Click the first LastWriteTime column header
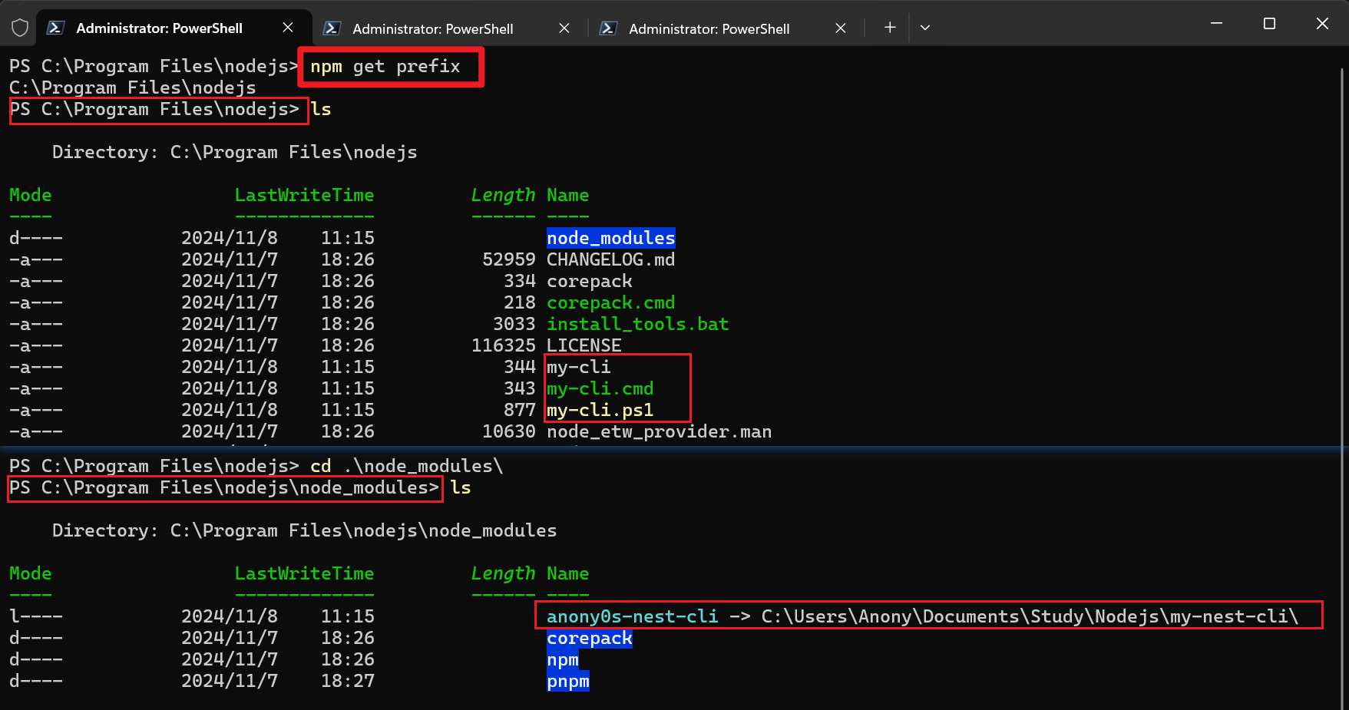Screen dimensions: 1349x710 [305, 195]
